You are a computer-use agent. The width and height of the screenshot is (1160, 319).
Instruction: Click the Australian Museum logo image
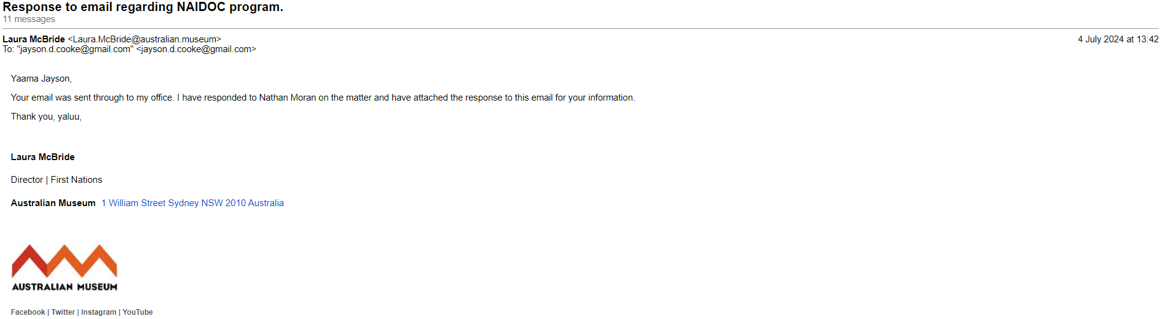pyautogui.click(x=65, y=267)
